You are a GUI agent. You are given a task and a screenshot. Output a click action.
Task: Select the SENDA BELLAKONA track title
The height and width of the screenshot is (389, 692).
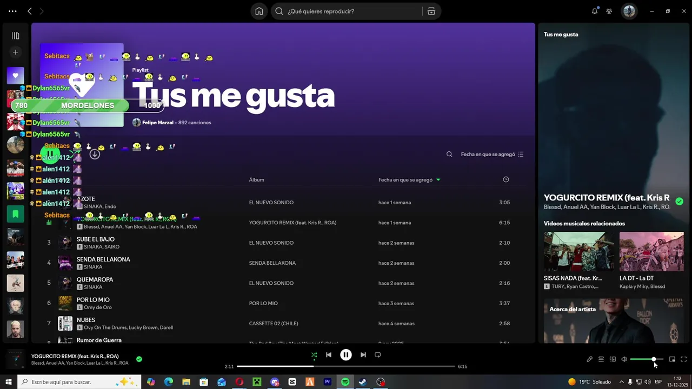[x=103, y=259]
